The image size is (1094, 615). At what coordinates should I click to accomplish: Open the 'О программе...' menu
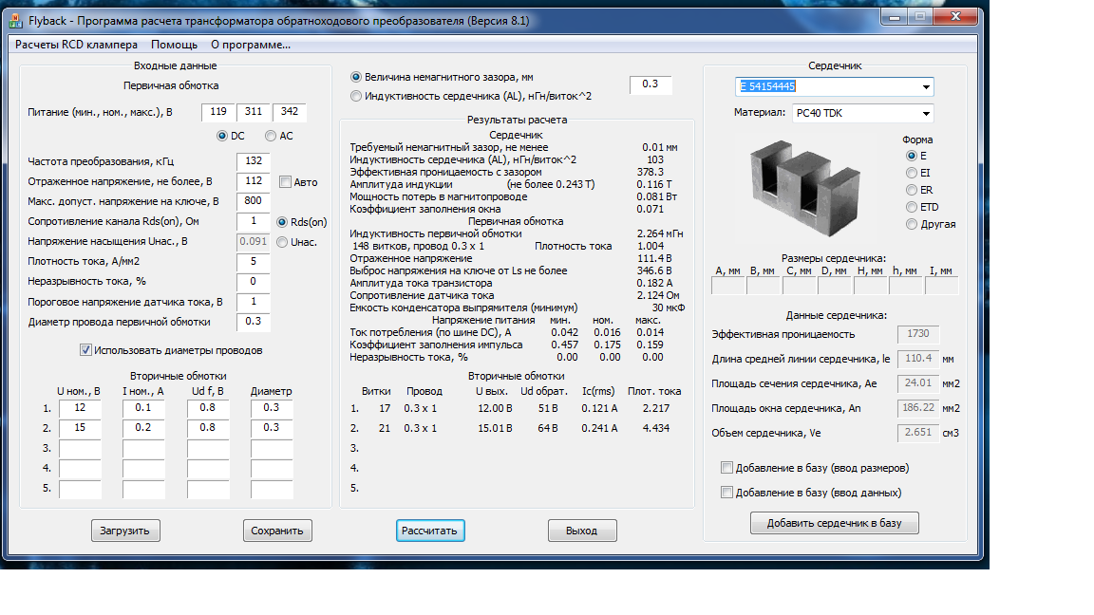(250, 45)
